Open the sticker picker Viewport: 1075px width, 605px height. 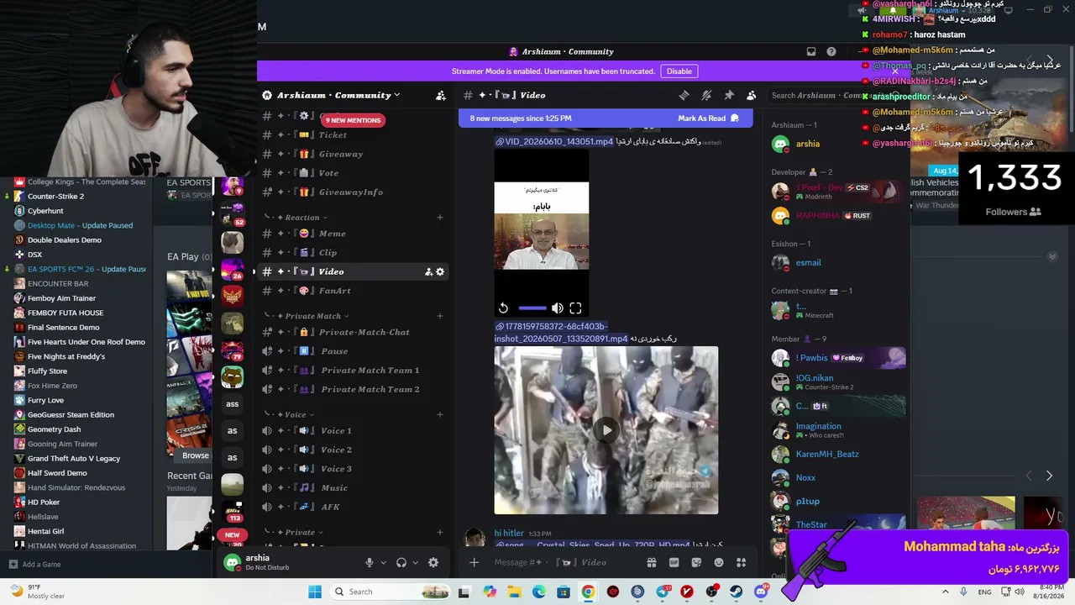point(695,562)
